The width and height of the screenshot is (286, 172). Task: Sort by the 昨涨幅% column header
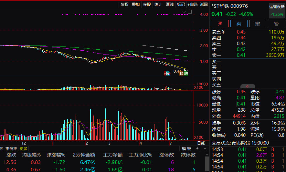tap(56, 155)
